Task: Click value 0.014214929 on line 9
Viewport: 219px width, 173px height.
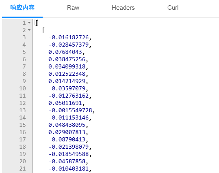Action: (x=67, y=81)
